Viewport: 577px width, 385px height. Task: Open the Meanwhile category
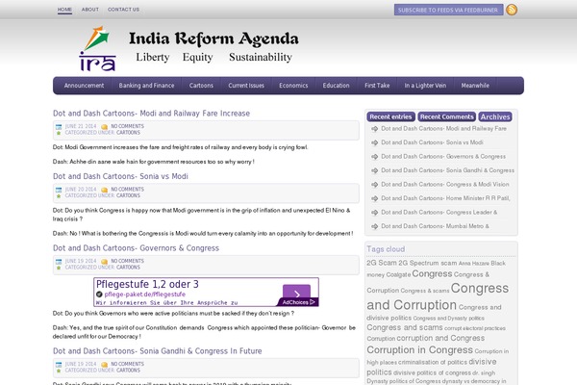[475, 86]
